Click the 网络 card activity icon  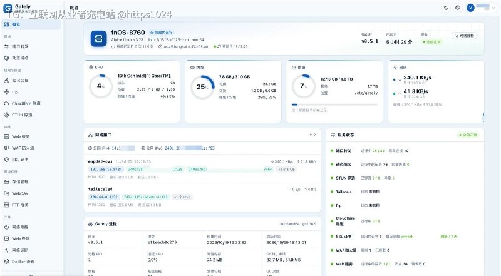pyautogui.click(x=395, y=68)
